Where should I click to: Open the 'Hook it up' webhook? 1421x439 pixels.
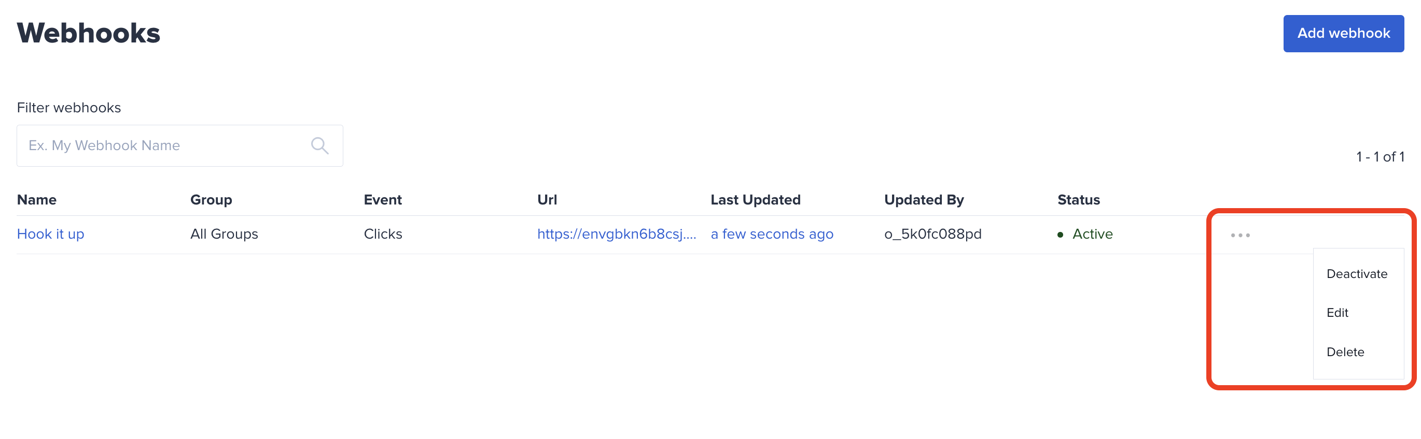coord(50,233)
